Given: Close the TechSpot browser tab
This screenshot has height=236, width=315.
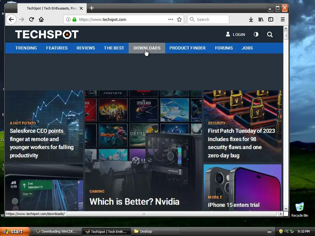Looking at the screenshot, I should tap(81, 8).
